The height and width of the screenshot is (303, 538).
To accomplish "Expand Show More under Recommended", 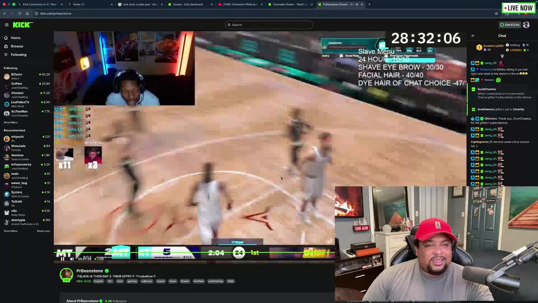I will coord(11,231).
